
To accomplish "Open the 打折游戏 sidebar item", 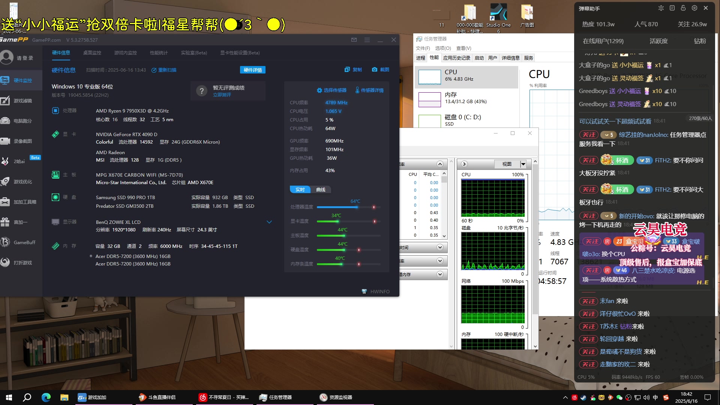I will 21,262.
